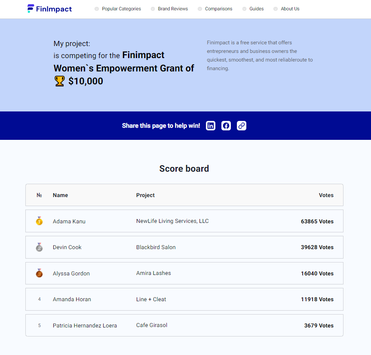Click the project NewLife Living Services, LLC
The image size is (371, 355).
172,221
